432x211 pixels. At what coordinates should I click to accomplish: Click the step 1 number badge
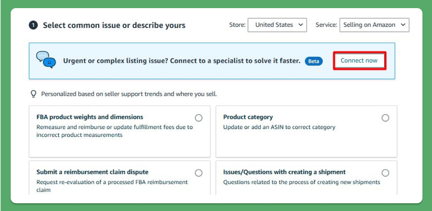[x=33, y=25]
